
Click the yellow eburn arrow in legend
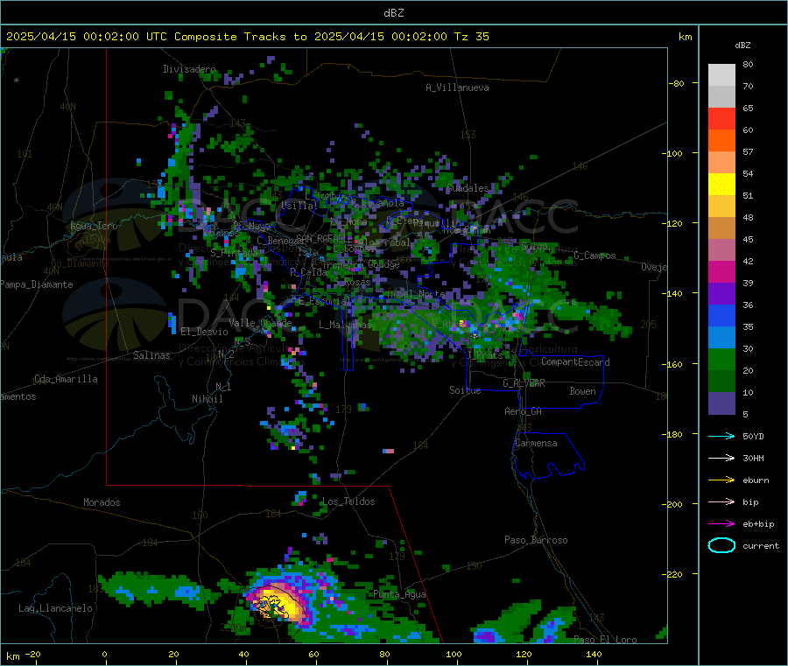coord(721,480)
